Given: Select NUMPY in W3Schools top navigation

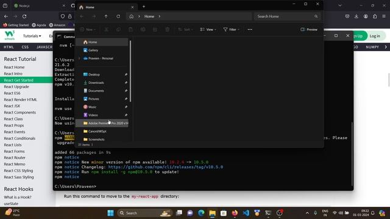Looking at the screenshot, I should click(372, 47).
